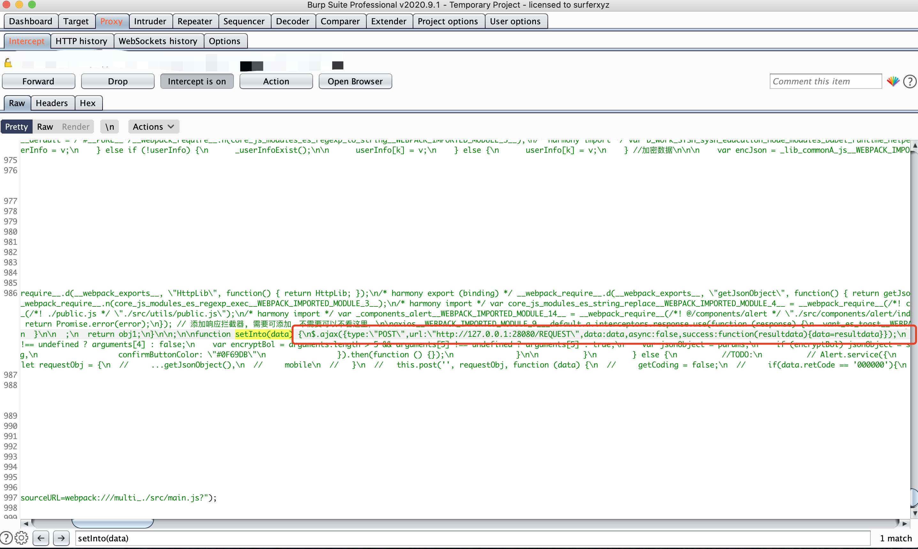Open search settings gear icon
The width and height of the screenshot is (918, 549).
(x=22, y=538)
